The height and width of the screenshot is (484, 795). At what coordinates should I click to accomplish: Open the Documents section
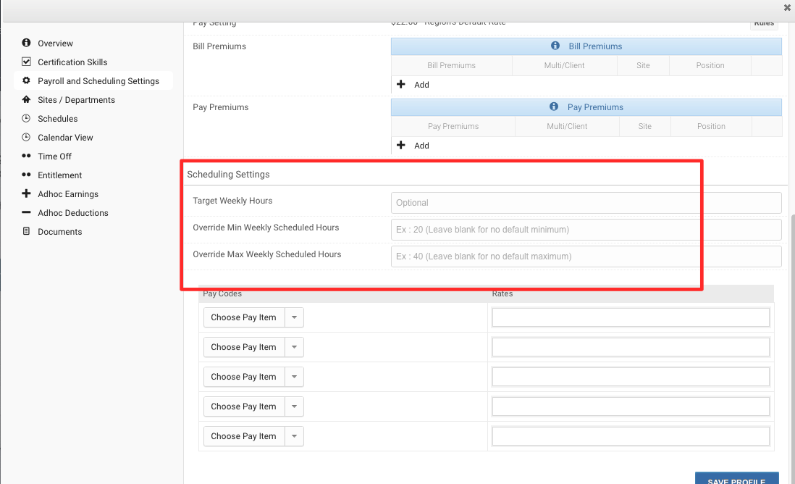tap(60, 231)
